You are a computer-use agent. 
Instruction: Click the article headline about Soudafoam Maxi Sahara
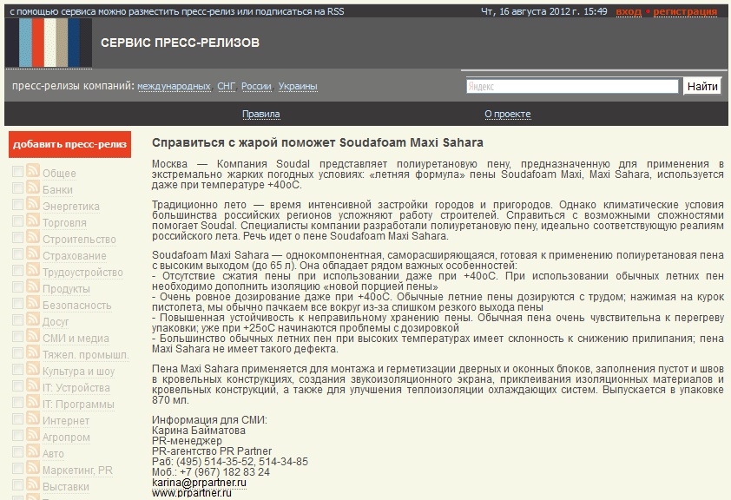pyautogui.click(x=318, y=142)
